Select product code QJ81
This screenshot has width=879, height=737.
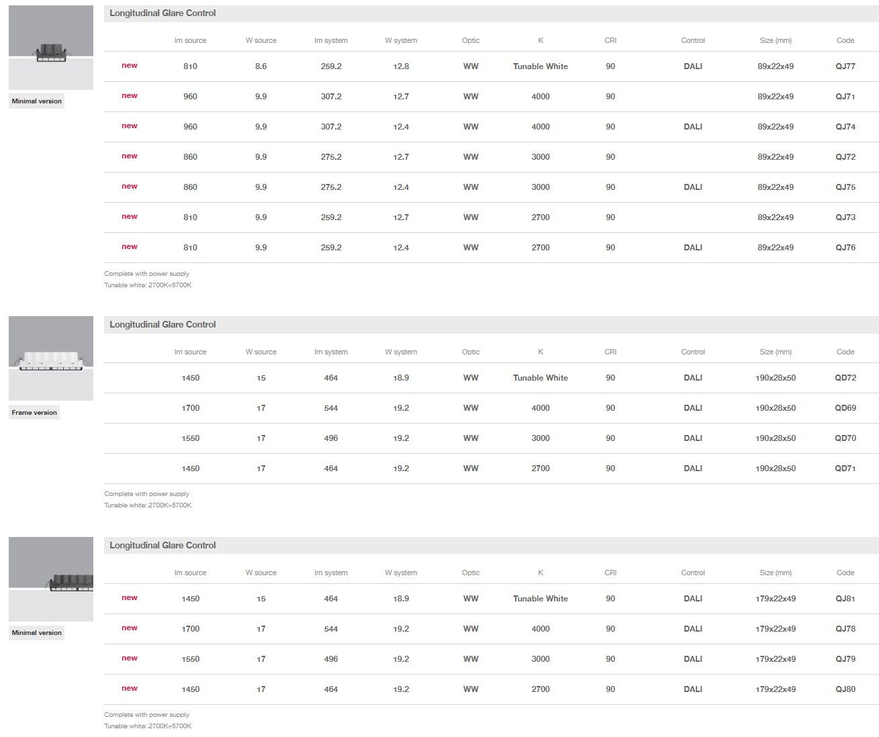[845, 599]
